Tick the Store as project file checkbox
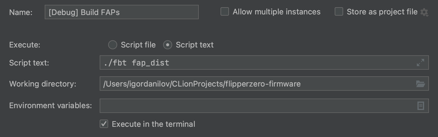Image resolution: width=438 pixels, height=137 pixels. pyautogui.click(x=339, y=12)
